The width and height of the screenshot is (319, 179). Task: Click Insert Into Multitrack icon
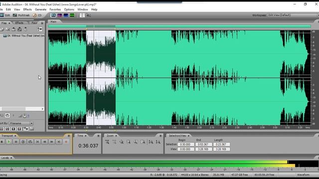click(x=13, y=29)
